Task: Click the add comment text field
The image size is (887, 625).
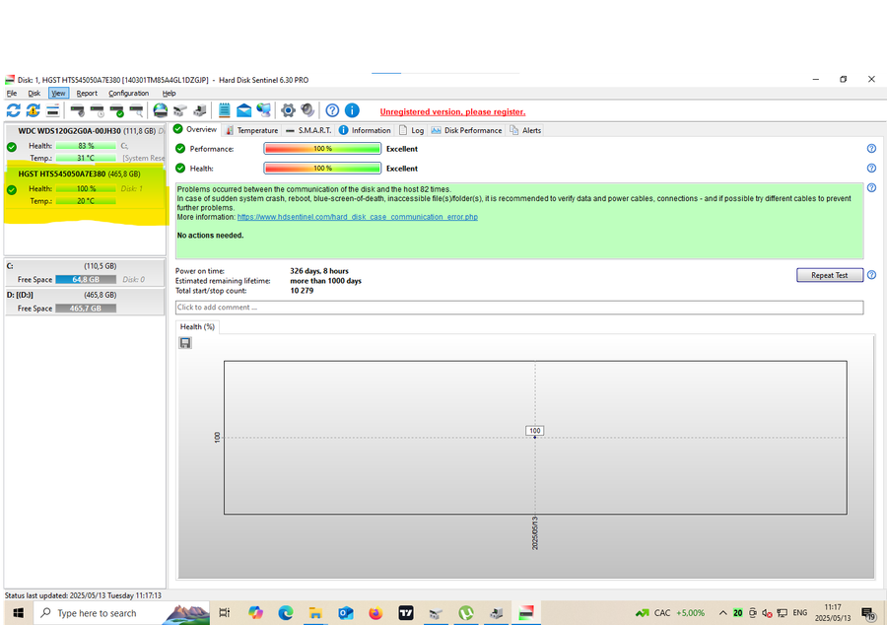Action: coord(518,308)
